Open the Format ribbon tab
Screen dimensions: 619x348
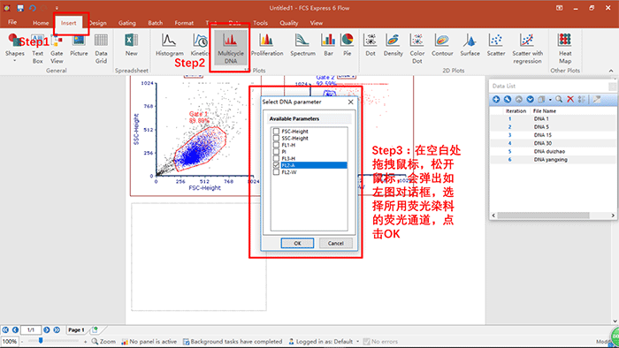pos(184,23)
